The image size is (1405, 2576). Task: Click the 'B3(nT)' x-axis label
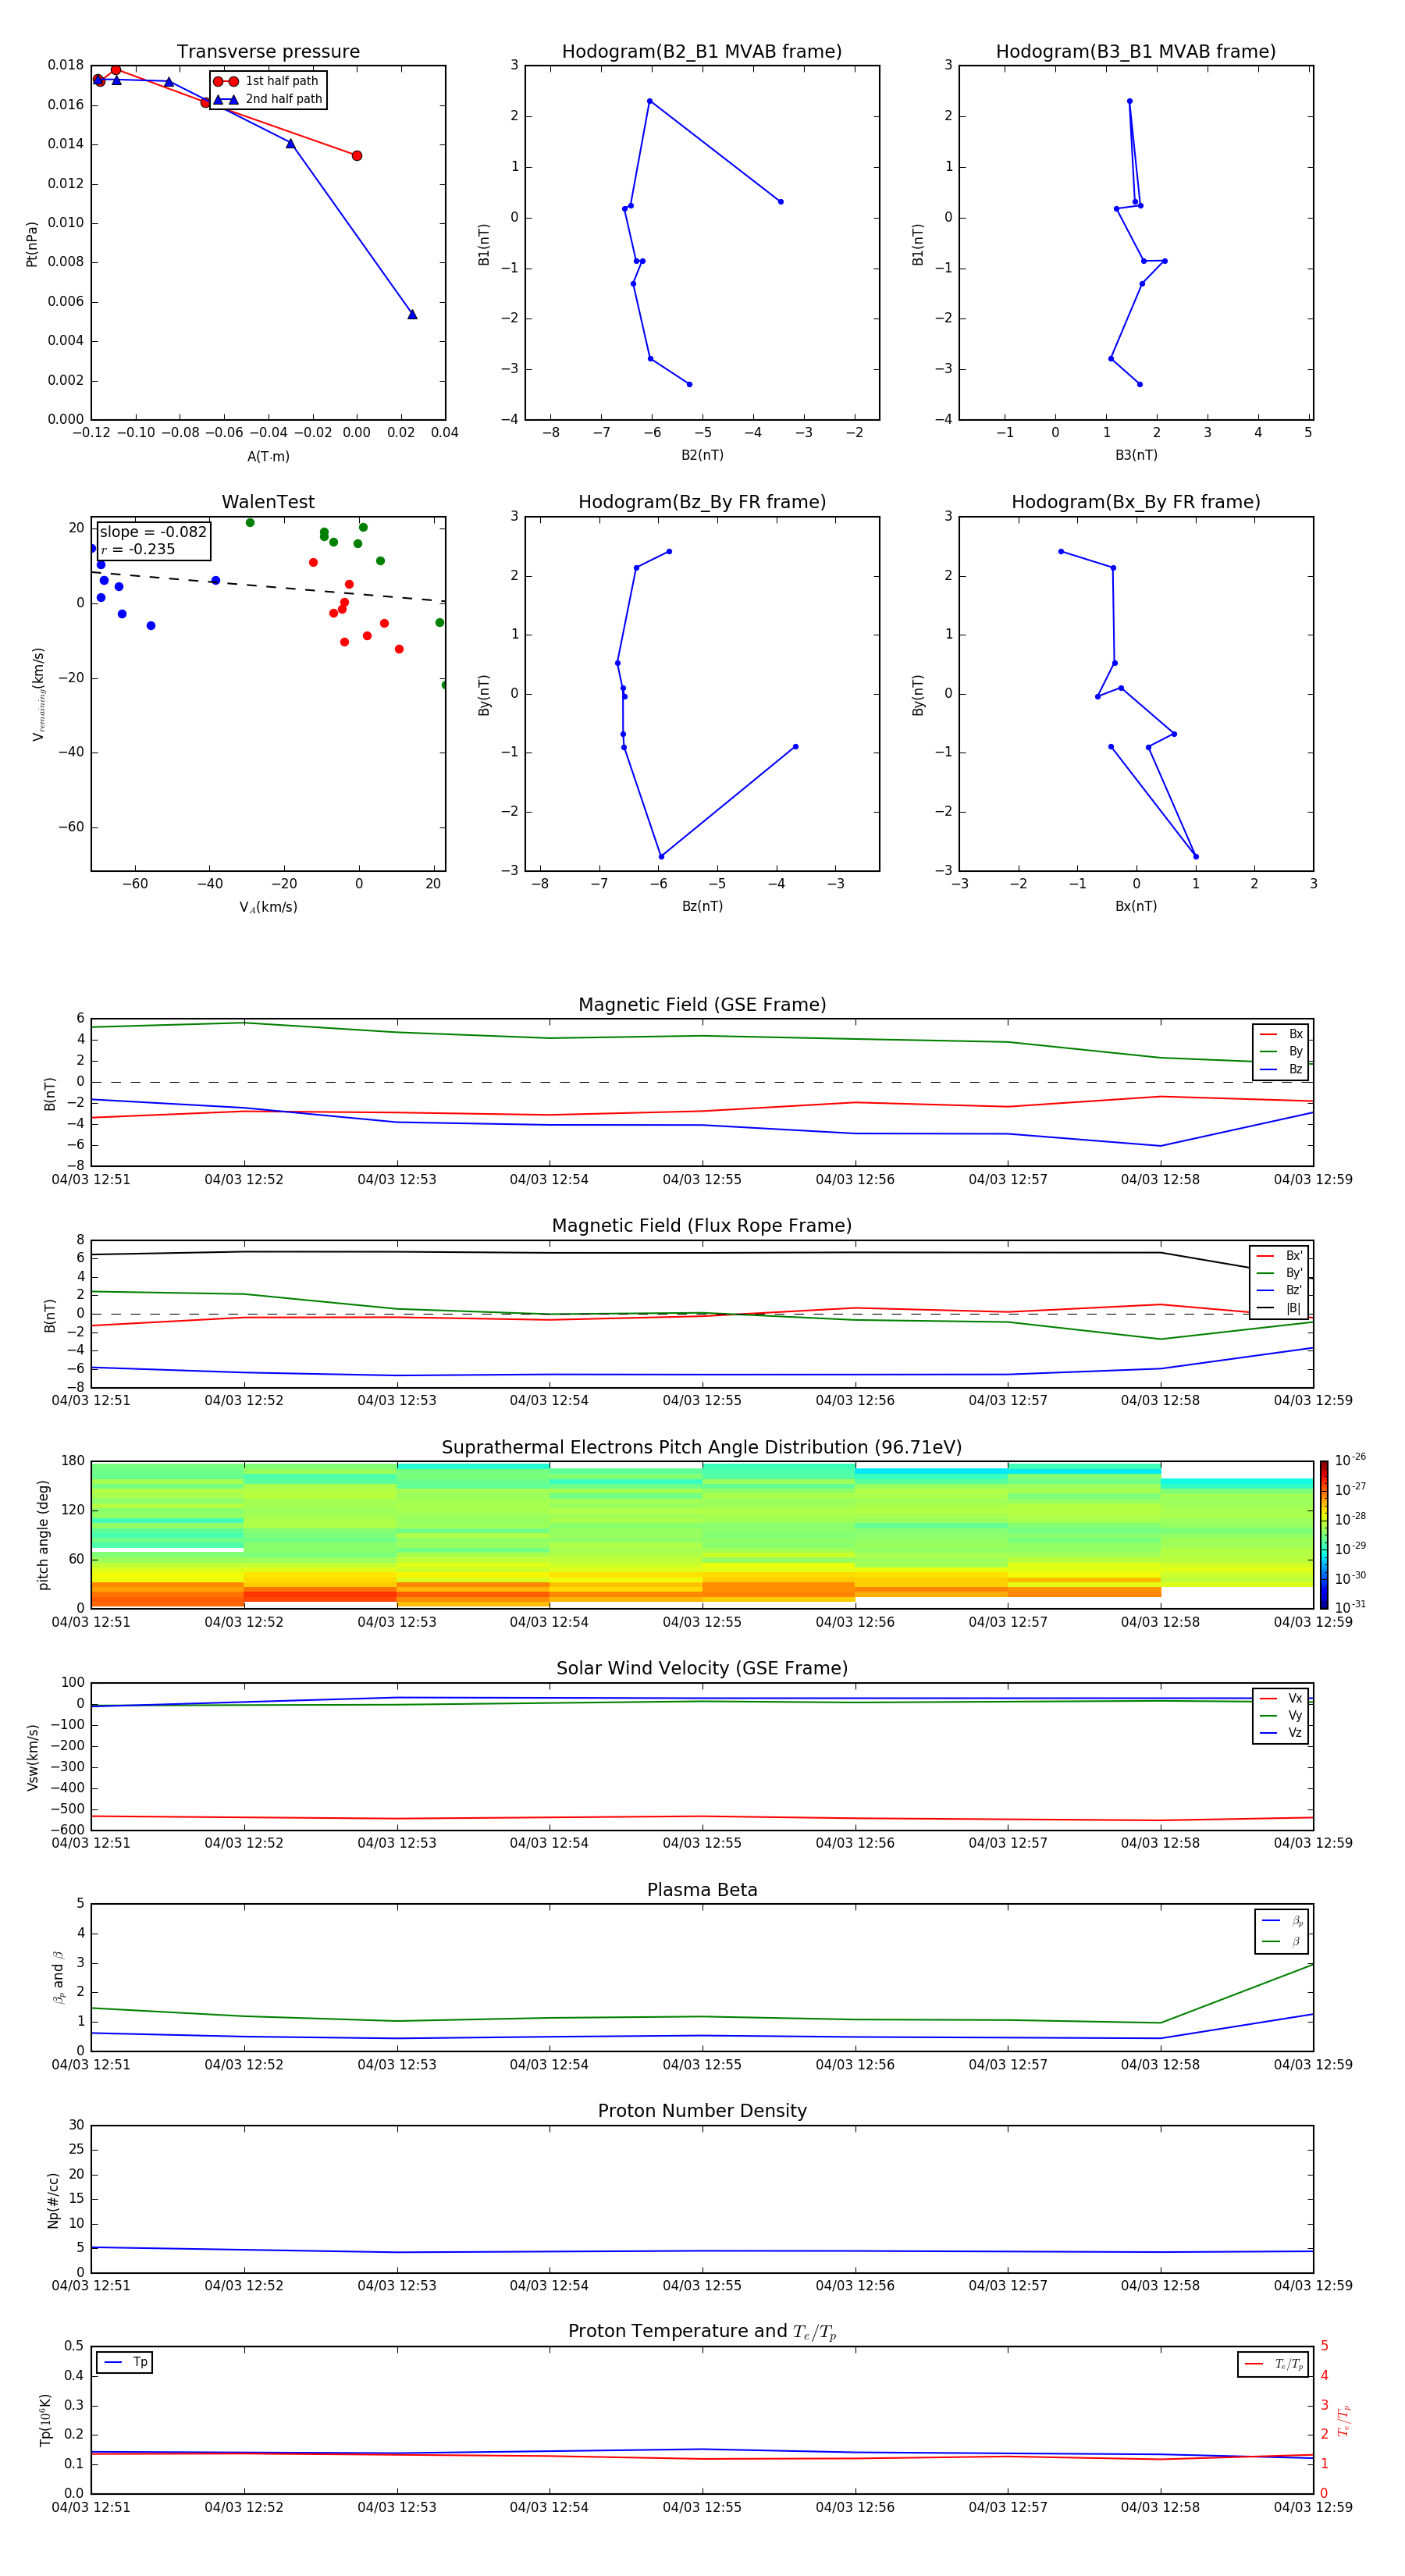tap(1136, 455)
